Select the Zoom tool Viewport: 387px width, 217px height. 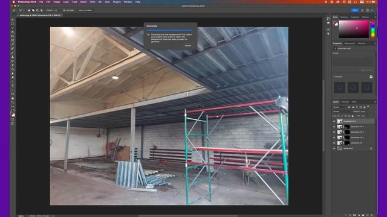tap(13, 102)
